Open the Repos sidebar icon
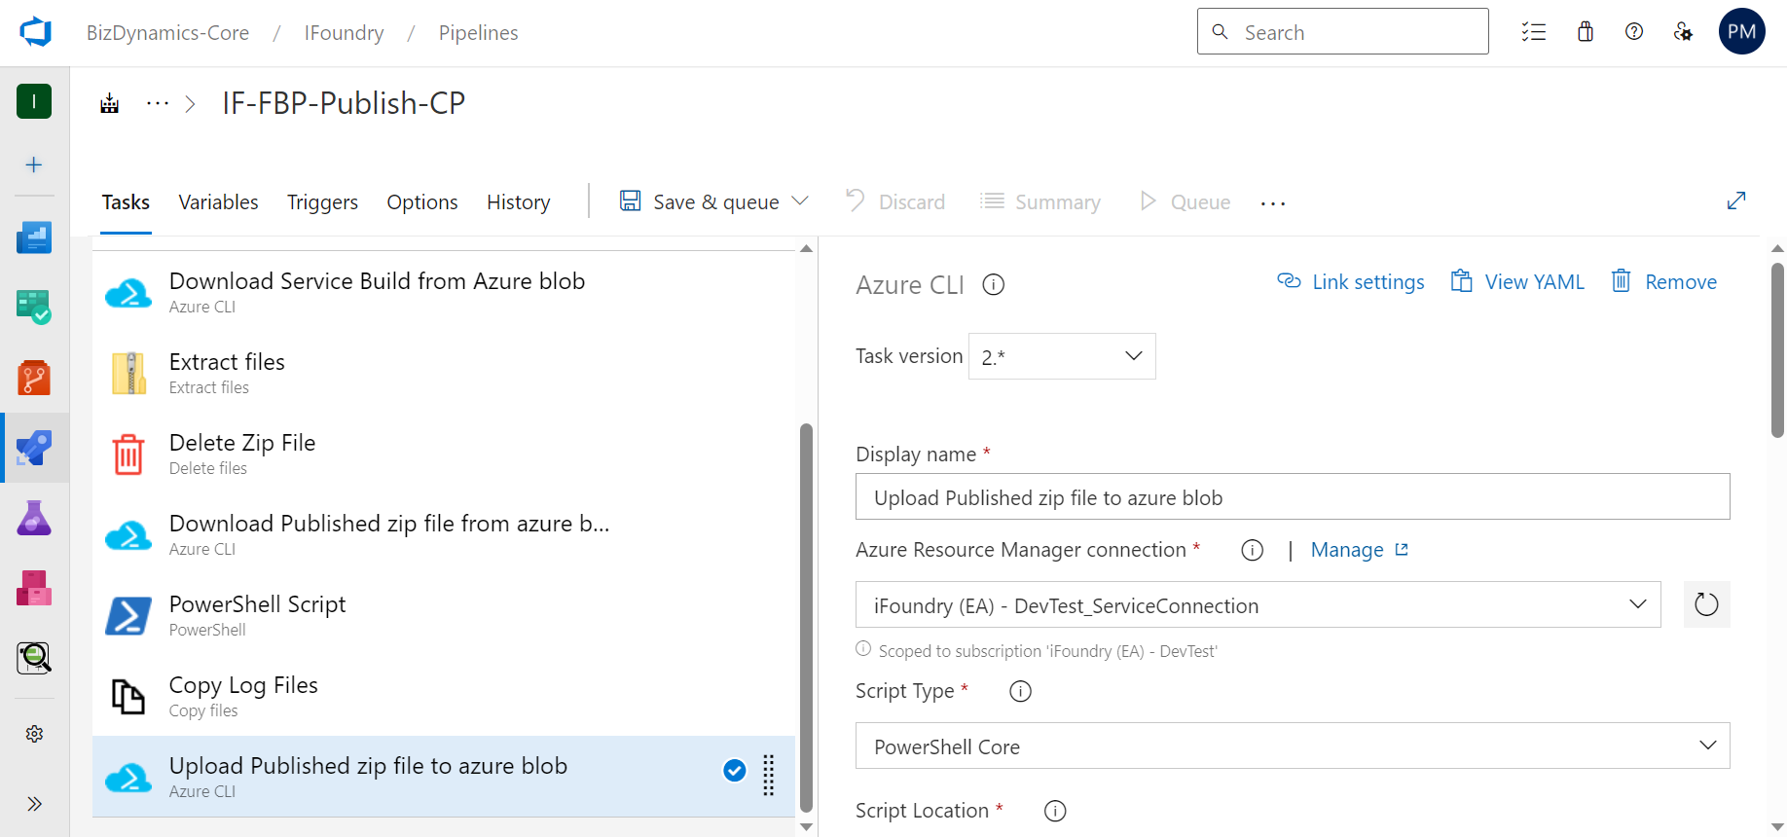 pos(34,378)
